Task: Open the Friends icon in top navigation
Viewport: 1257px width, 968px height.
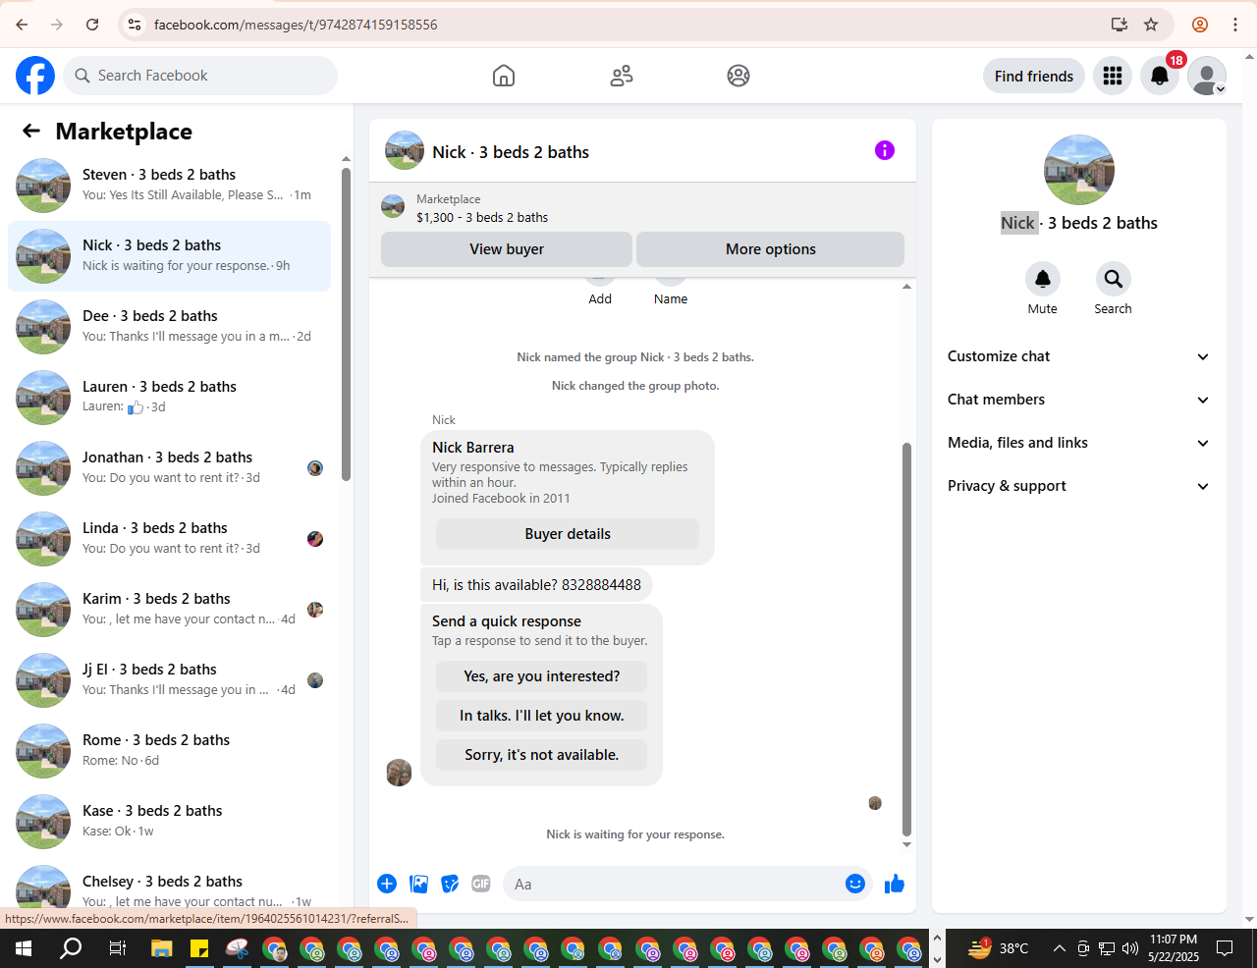Action: (x=622, y=76)
